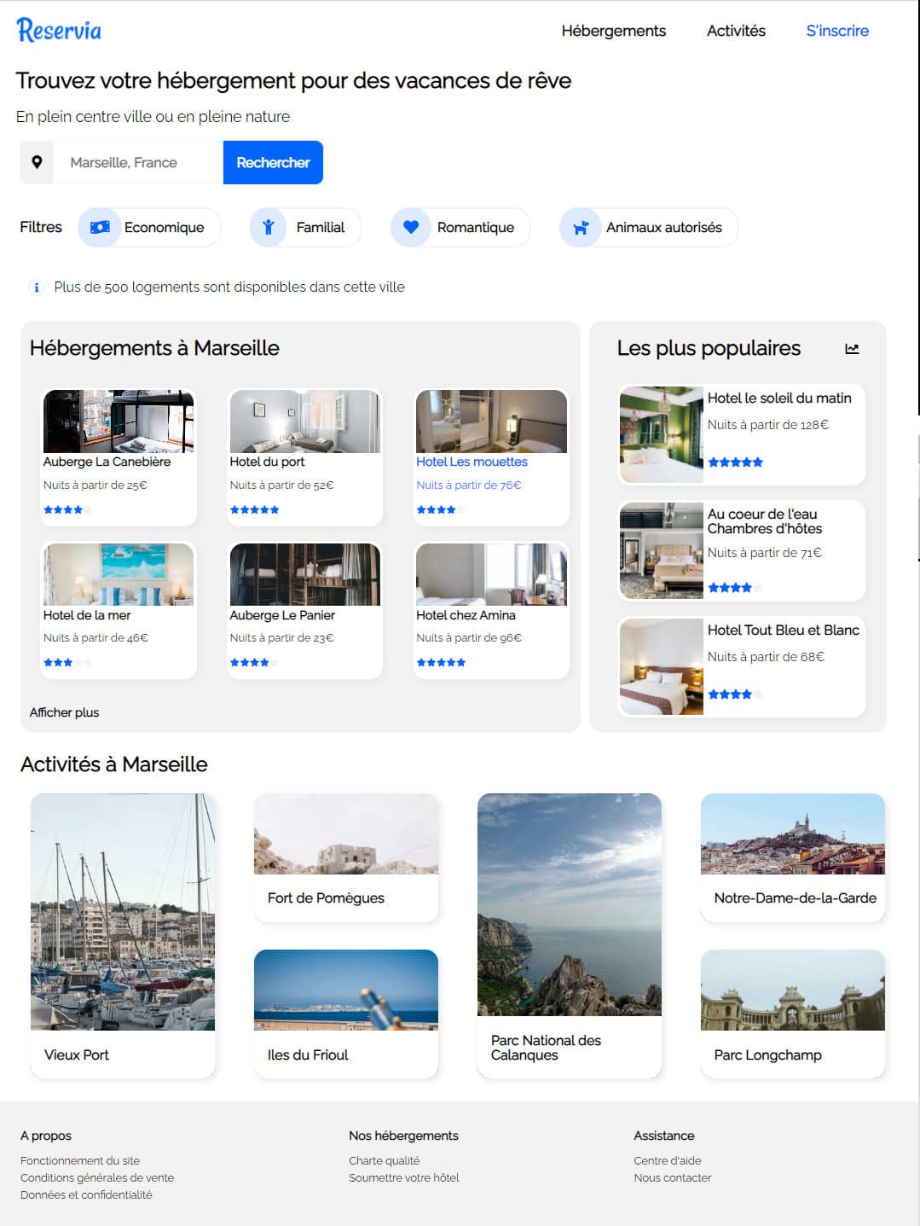The height and width of the screenshot is (1226, 920).
Task: Click the dog icon for Animaux autorisés
Action: tap(581, 228)
